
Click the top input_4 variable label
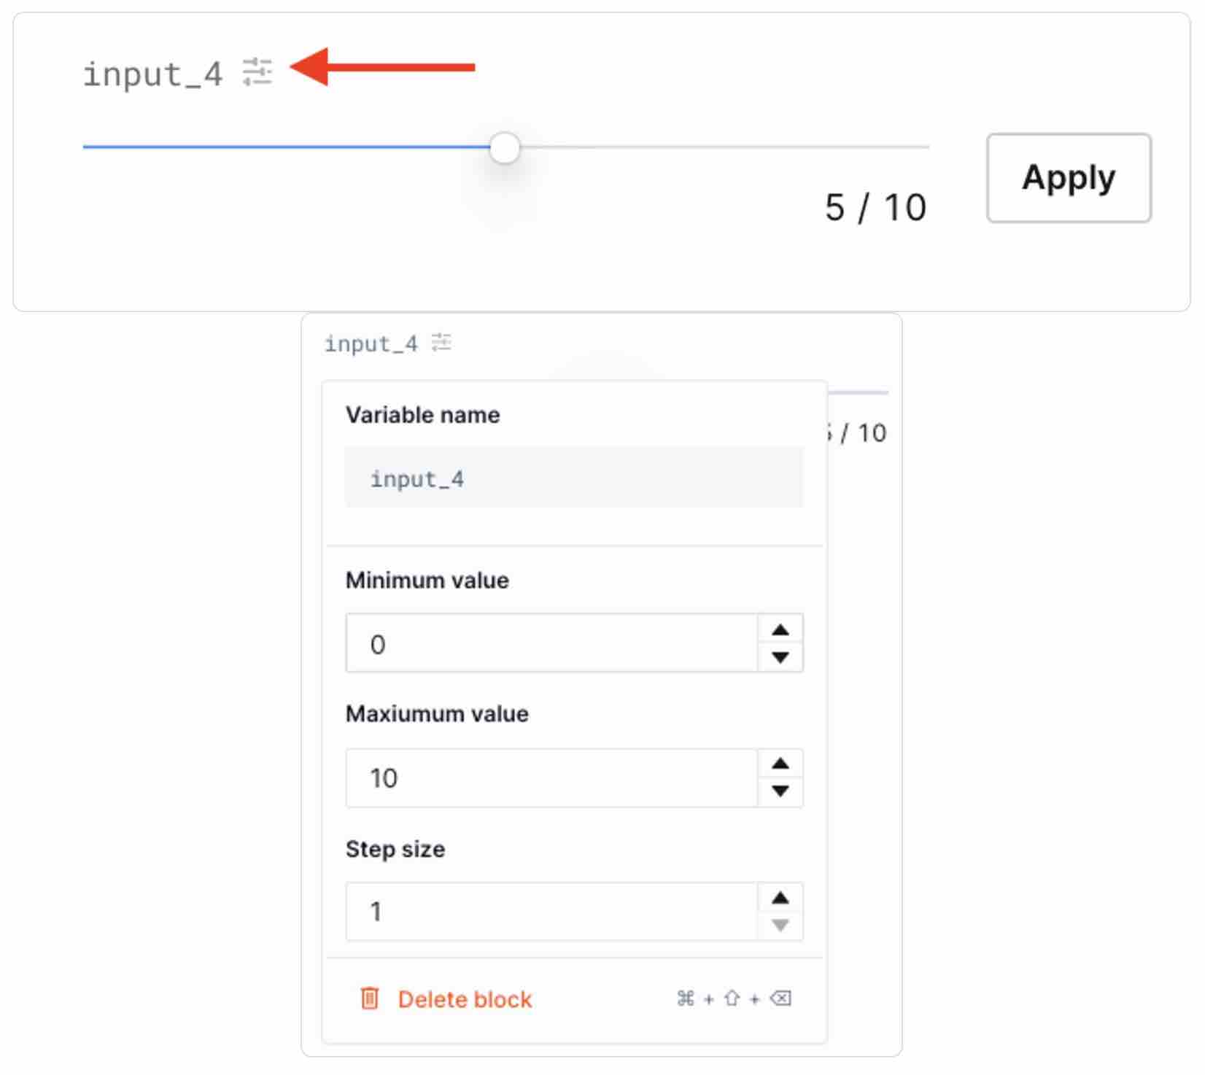152,74
